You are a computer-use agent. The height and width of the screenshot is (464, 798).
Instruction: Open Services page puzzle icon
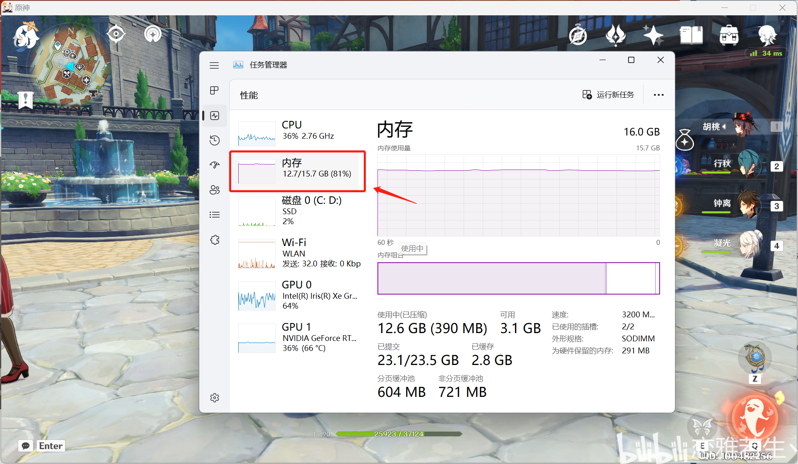point(215,240)
